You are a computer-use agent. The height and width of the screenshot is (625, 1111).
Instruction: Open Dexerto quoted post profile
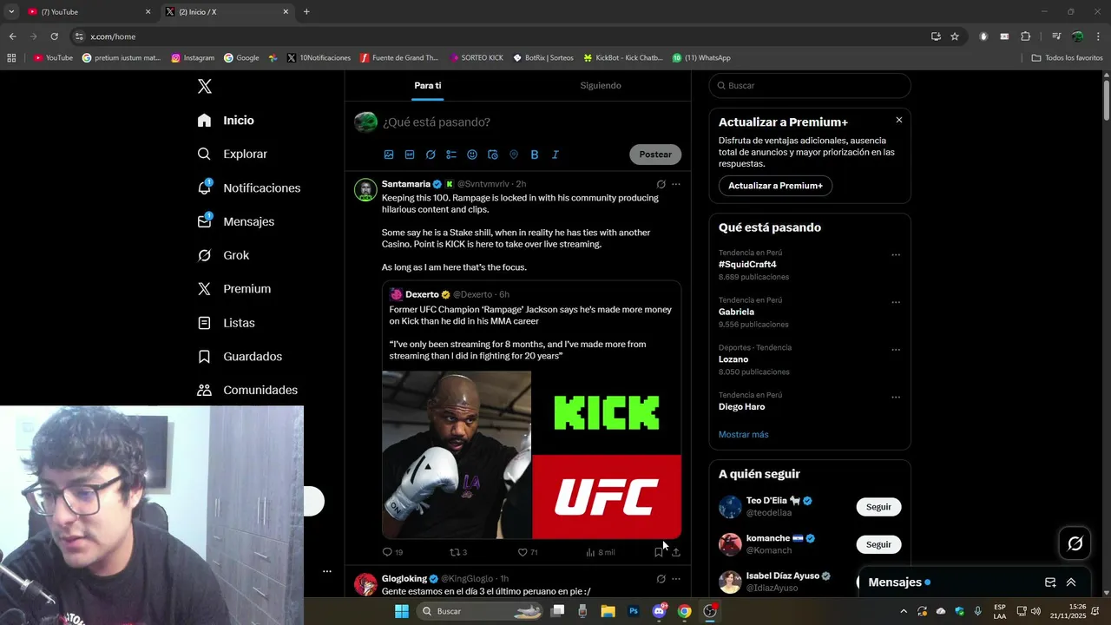(x=422, y=295)
